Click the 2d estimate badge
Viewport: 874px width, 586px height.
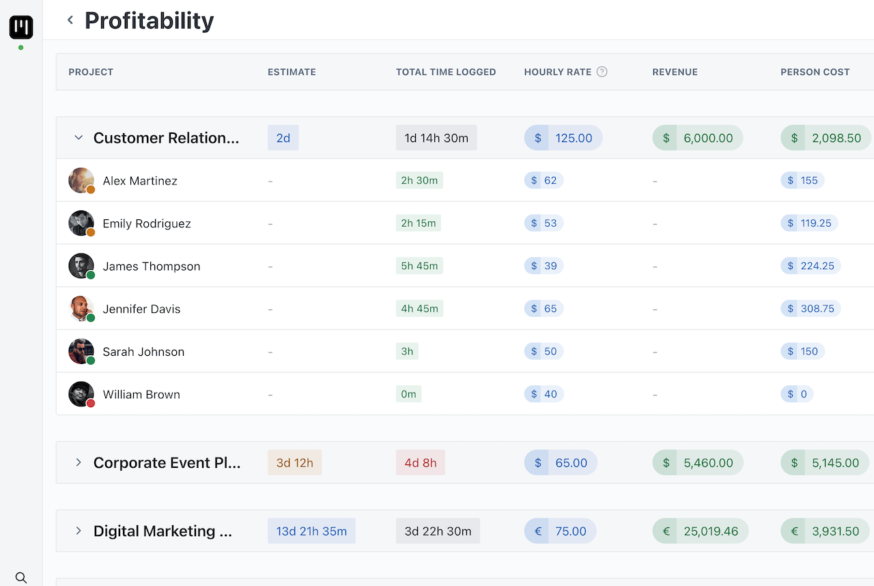tap(283, 138)
